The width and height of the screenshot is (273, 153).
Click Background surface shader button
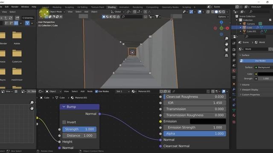[264, 67]
